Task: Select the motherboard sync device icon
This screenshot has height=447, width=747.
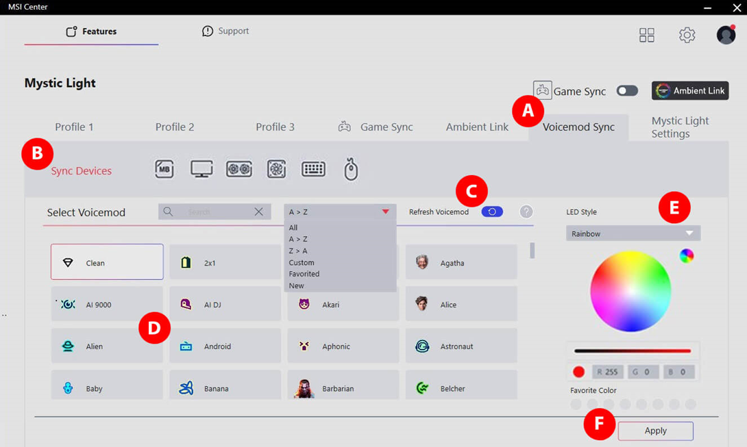Action: (164, 169)
